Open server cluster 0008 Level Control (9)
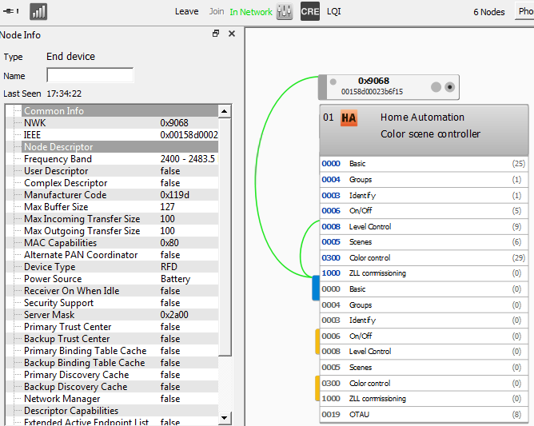 pyautogui.click(x=424, y=226)
